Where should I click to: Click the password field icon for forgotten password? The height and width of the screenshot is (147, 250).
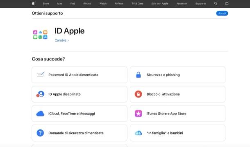tap(40, 75)
